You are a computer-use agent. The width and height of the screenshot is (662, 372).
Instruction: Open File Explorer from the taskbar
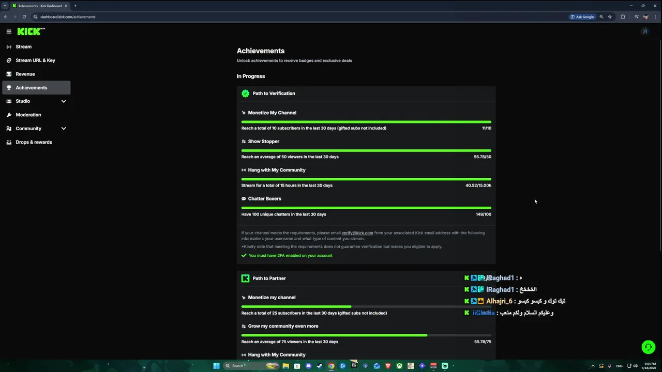(x=285, y=366)
